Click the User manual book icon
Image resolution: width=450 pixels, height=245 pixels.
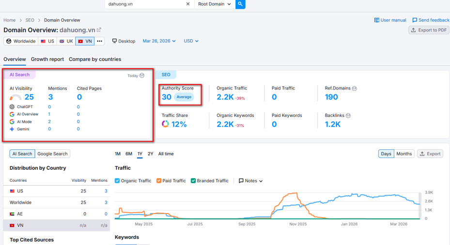pos(377,20)
